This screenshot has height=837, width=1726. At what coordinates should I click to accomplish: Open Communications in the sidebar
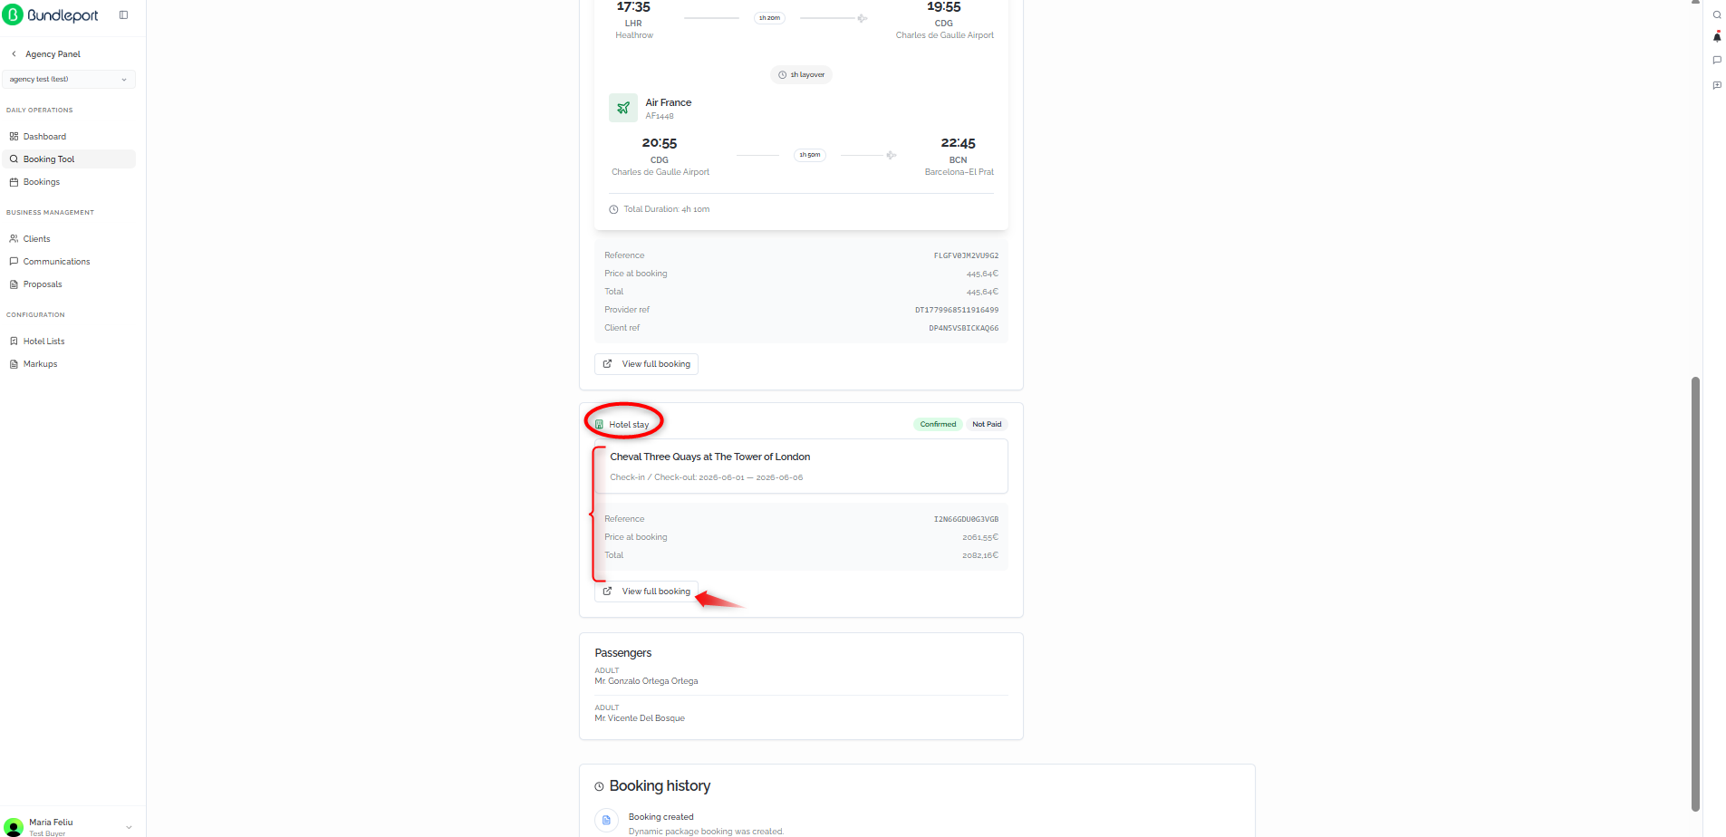tap(69, 262)
